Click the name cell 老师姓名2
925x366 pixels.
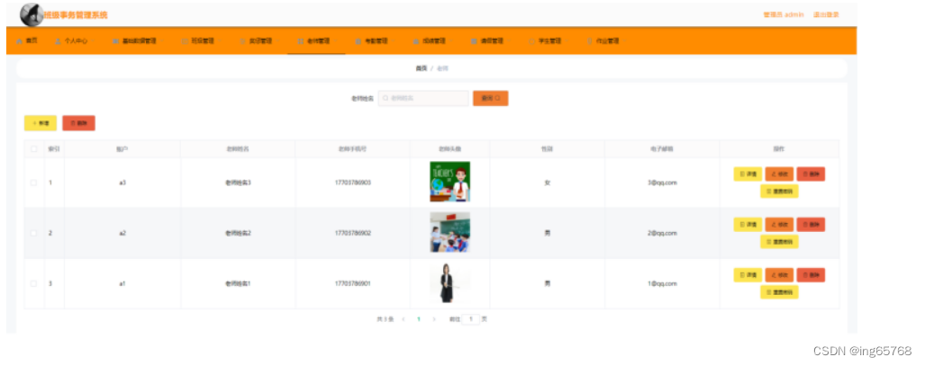(x=238, y=233)
